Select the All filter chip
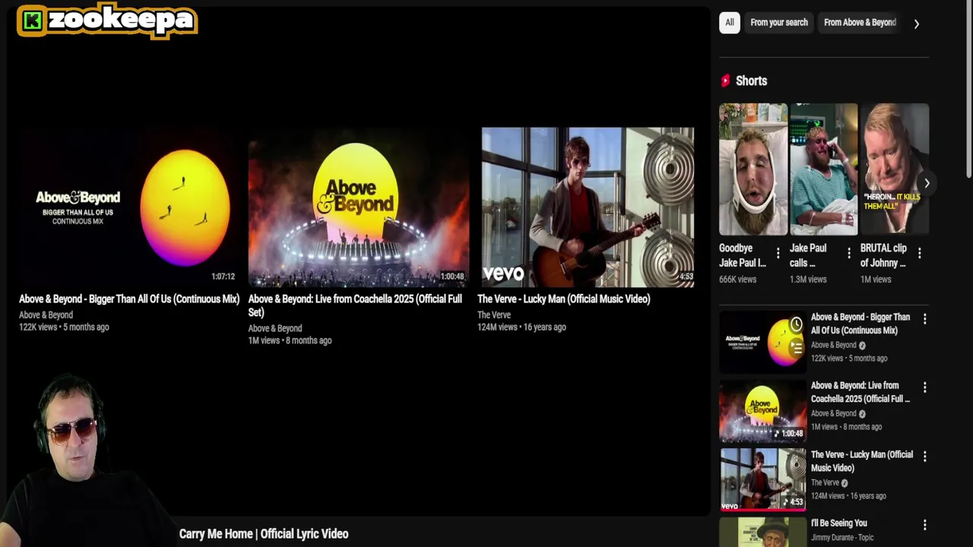Image resolution: width=973 pixels, height=547 pixels. click(x=729, y=23)
